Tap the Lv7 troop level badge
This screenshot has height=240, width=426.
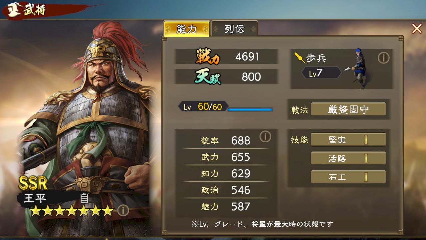click(321, 73)
